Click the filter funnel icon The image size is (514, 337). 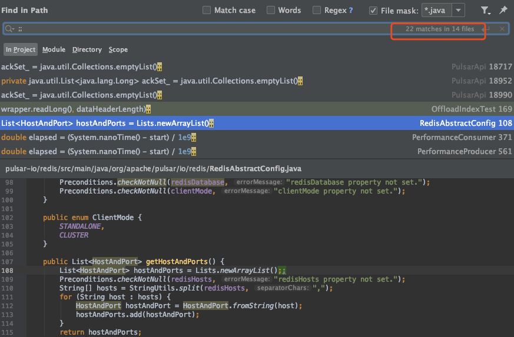tap(486, 11)
